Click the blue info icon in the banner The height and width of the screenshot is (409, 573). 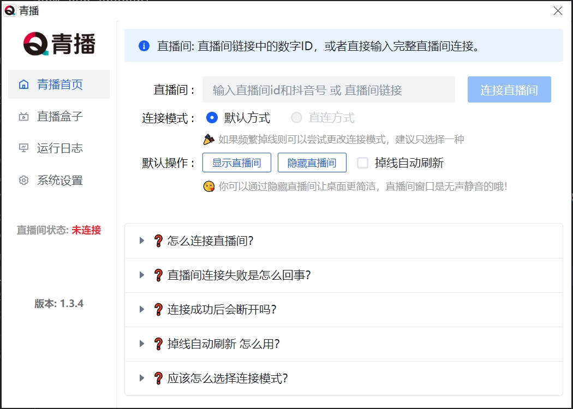[x=144, y=46]
